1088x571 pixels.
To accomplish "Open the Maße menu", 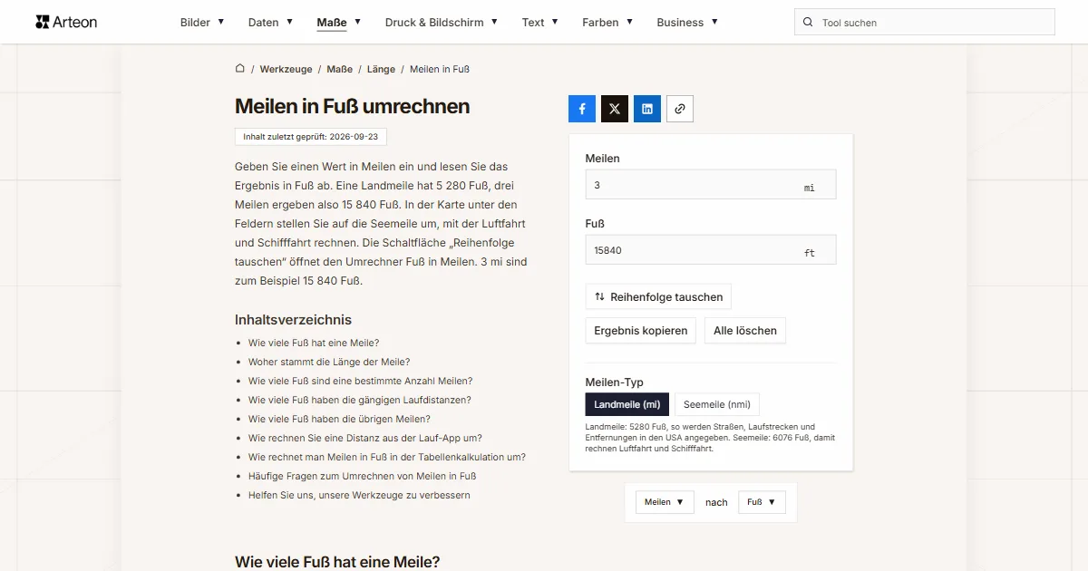I will coord(339,23).
